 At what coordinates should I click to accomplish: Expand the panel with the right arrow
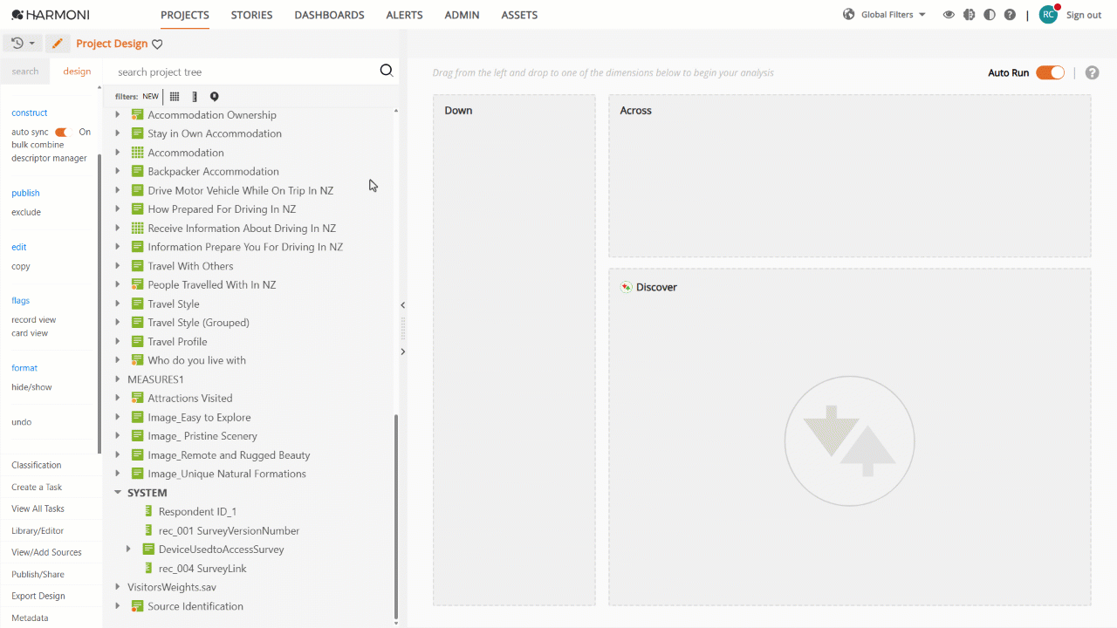pyautogui.click(x=402, y=352)
